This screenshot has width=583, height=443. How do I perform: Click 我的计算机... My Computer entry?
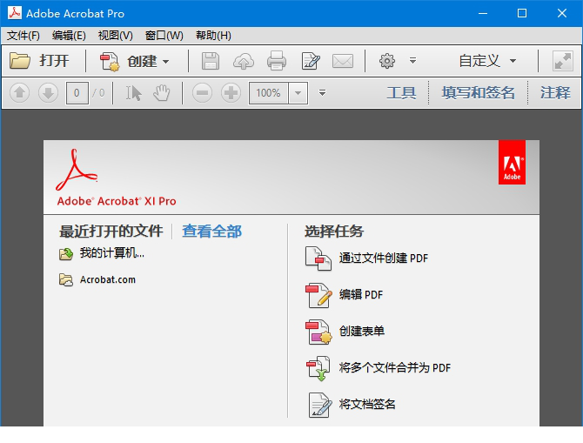pyautogui.click(x=112, y=253)
